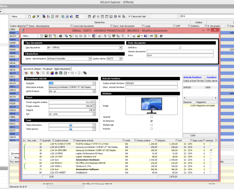Click ellipsis button of Testo tecnico

(94, 129)
